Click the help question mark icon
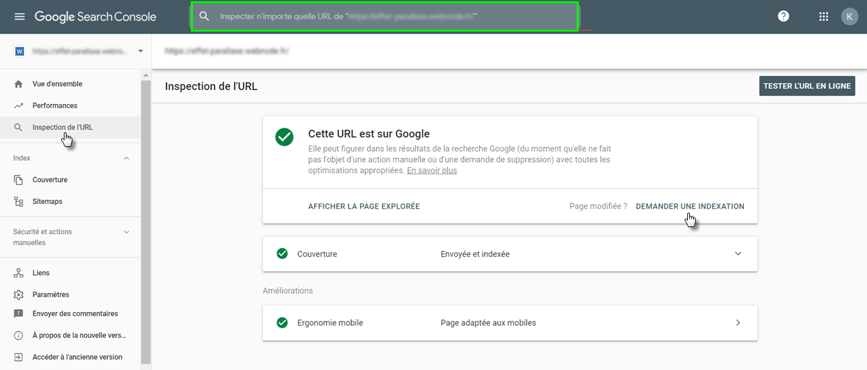Screen dimensions: 867x370 (783, 16)
